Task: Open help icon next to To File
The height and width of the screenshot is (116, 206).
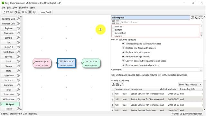Action: (18, 109)
